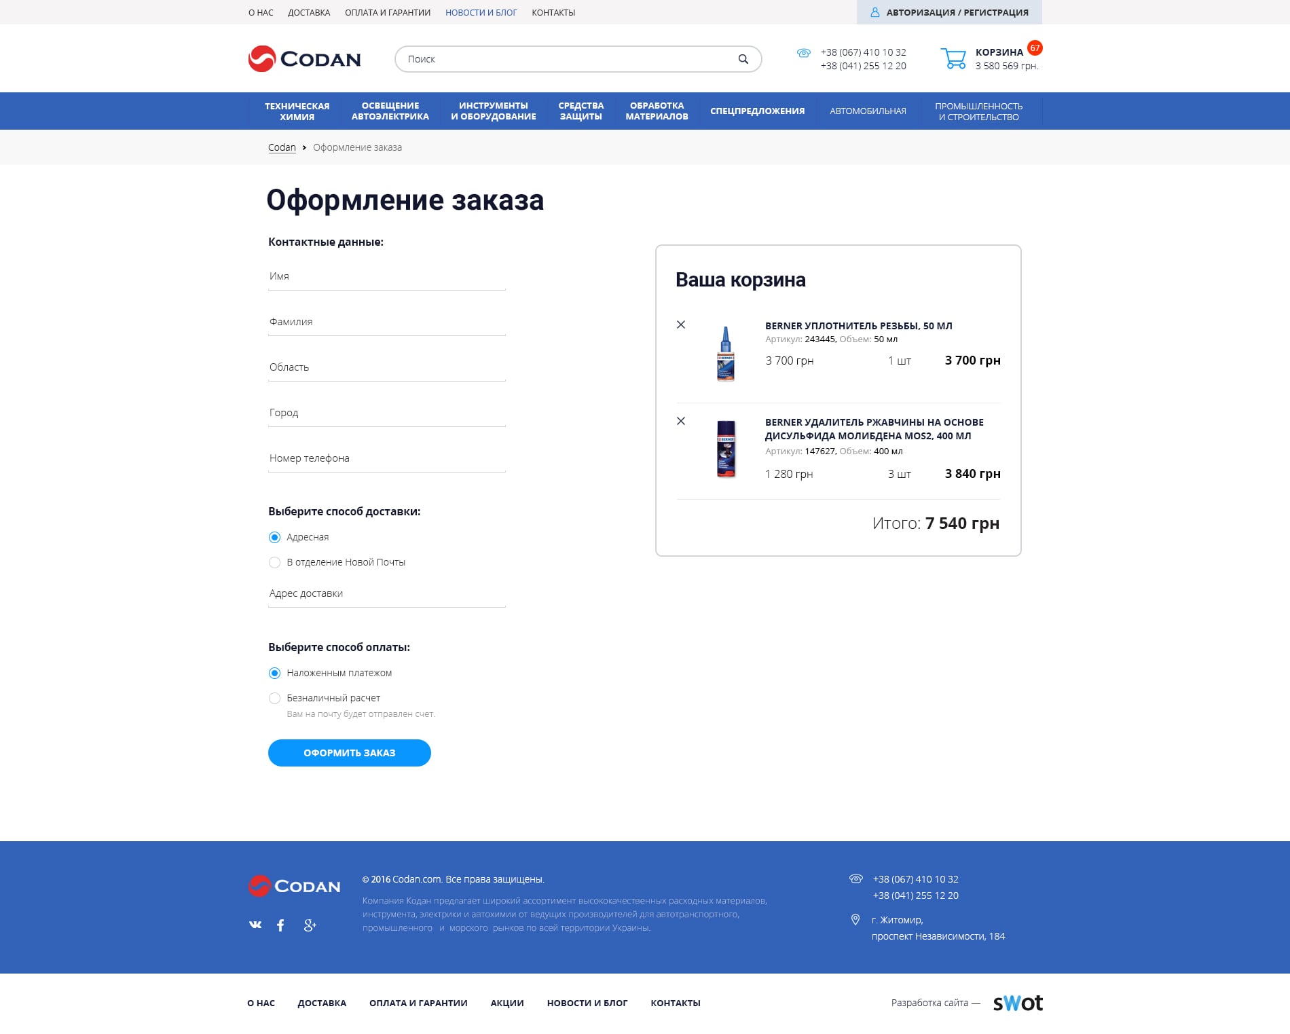
Task: Select 'Наложенным платежом' payment option
Action: coord(275,673)
